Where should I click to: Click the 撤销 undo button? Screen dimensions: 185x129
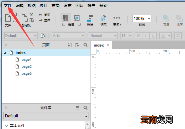(45, 15)
